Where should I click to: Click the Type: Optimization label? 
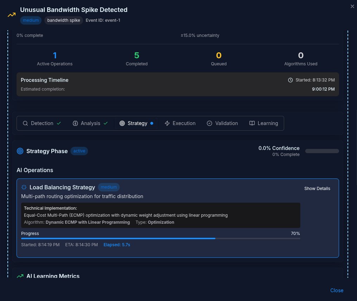pos(155,222)
